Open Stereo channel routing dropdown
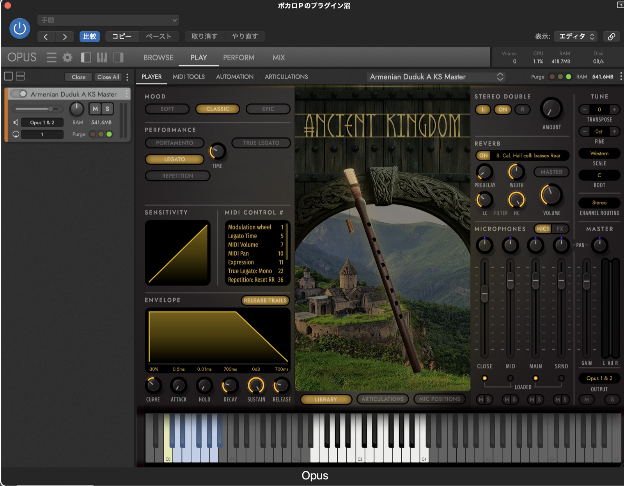This screenshot has width=624, height=486. (599, 202)
